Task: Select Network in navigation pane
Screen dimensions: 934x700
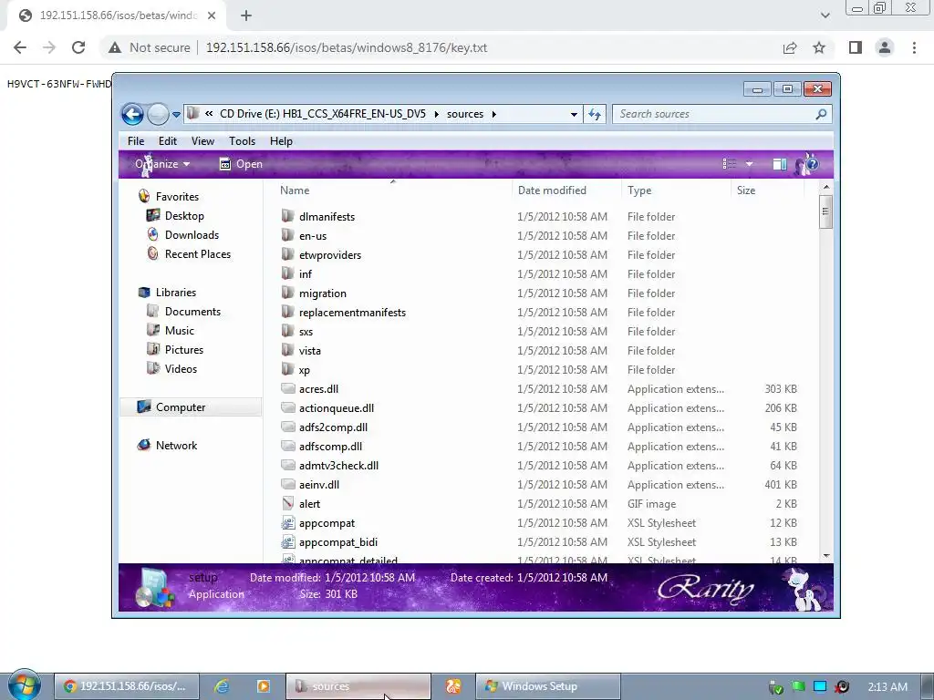Action: (176, 445)
